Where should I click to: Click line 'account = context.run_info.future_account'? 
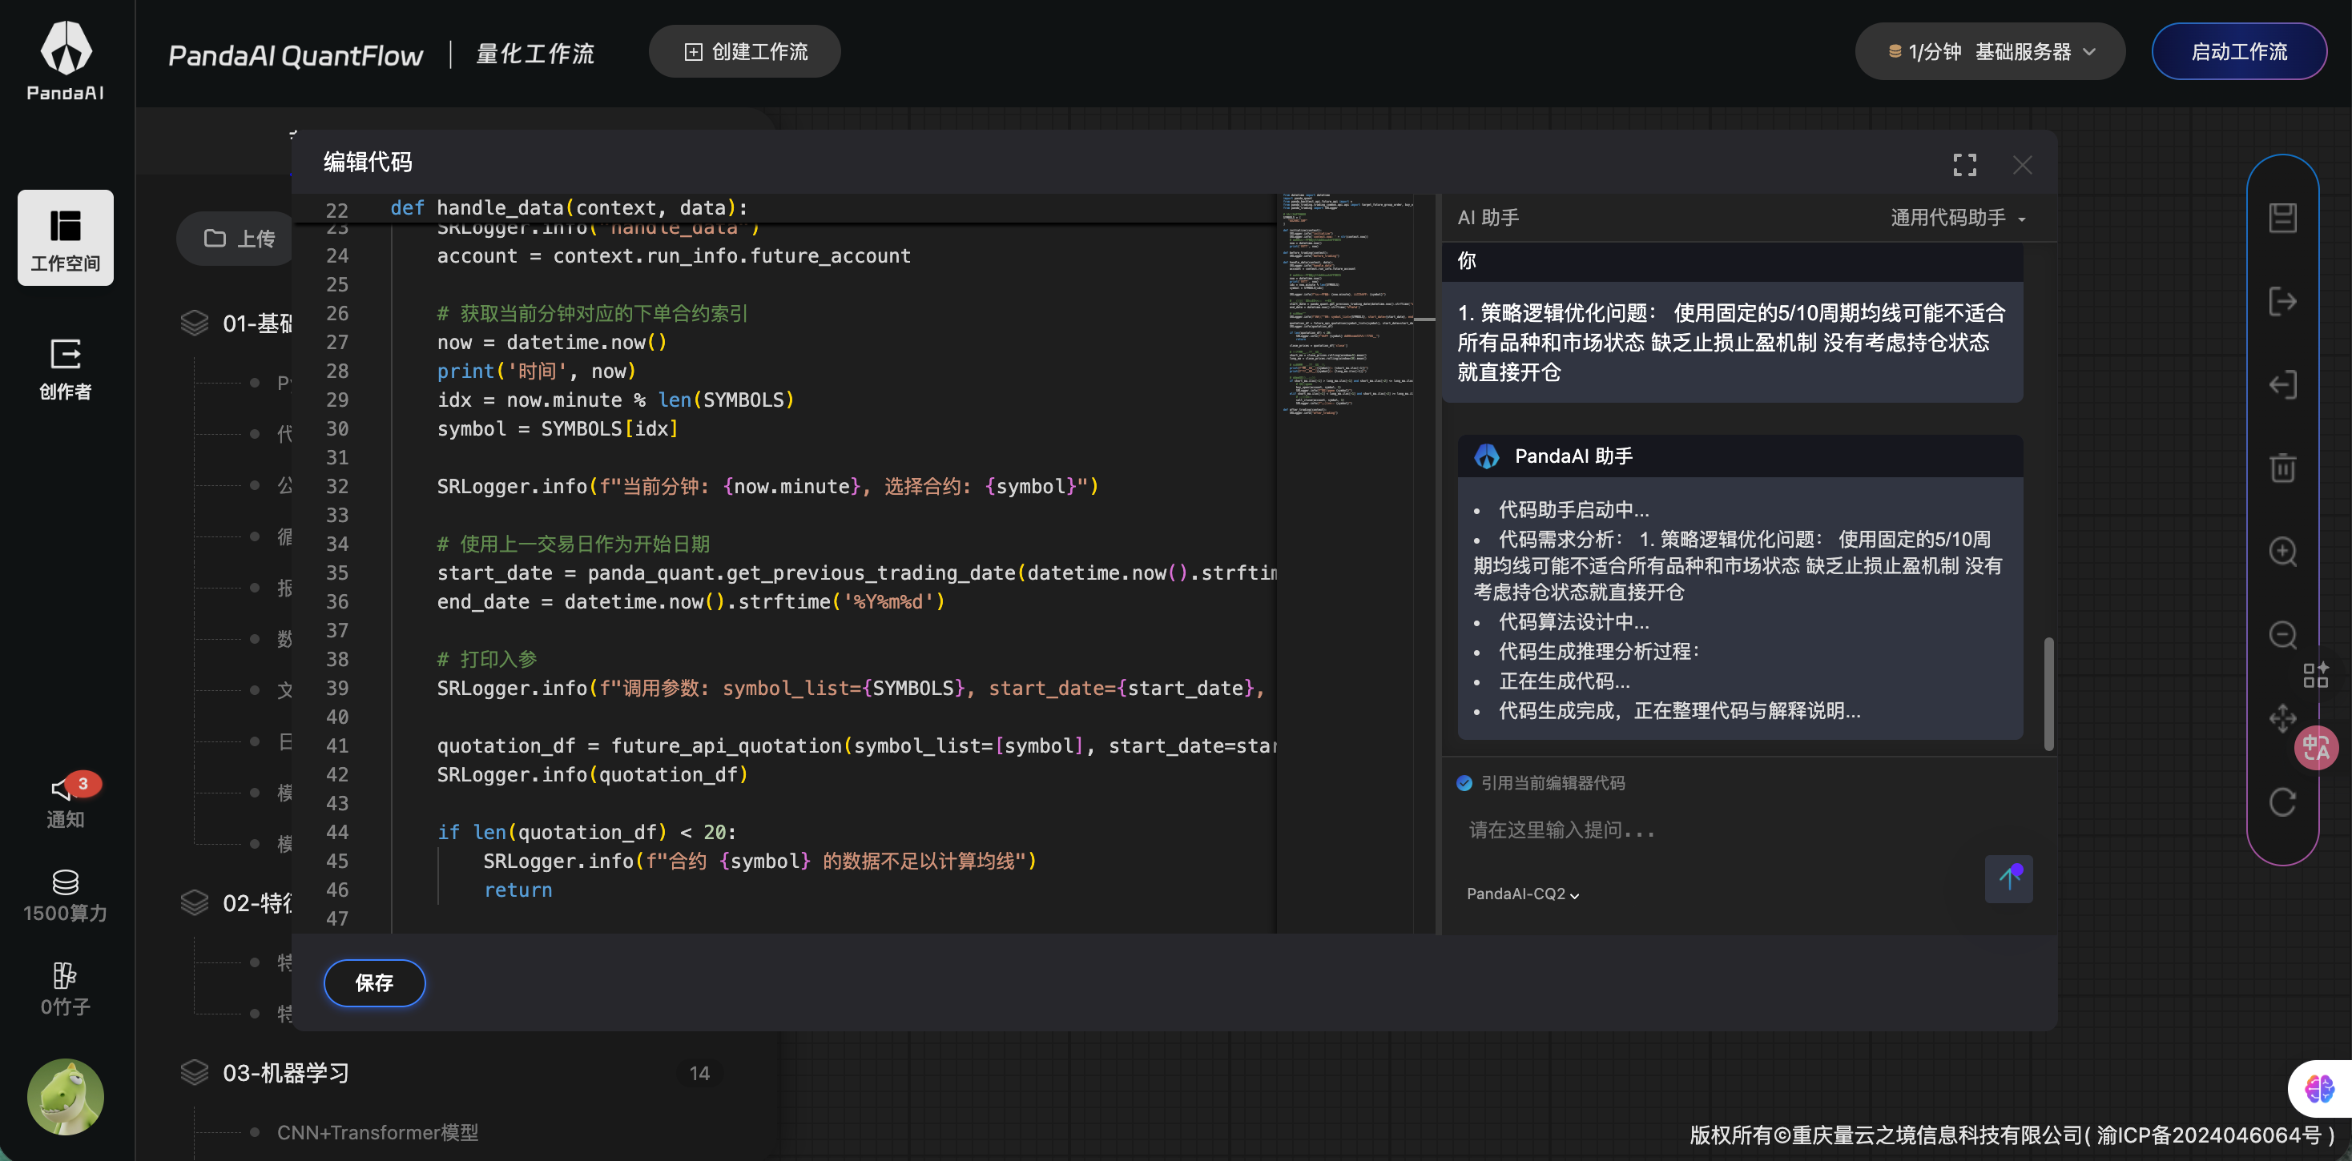tap(673, 255)
